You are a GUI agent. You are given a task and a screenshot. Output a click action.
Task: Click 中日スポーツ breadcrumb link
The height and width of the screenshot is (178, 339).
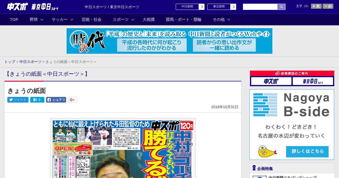30,62
